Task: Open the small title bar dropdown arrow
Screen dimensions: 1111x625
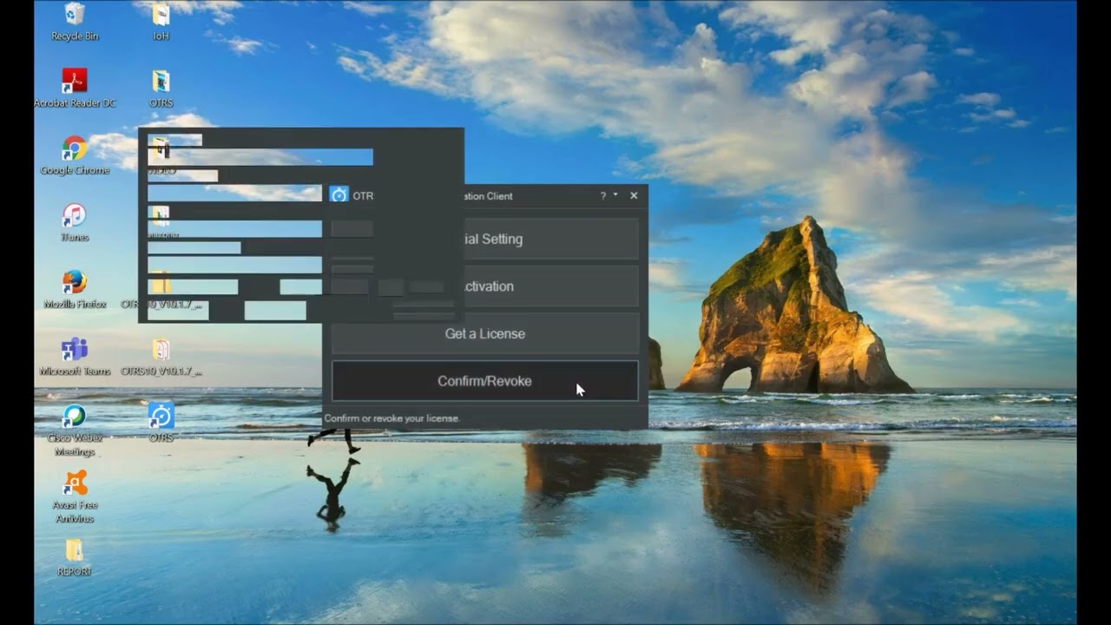Action: click(615, 194)
